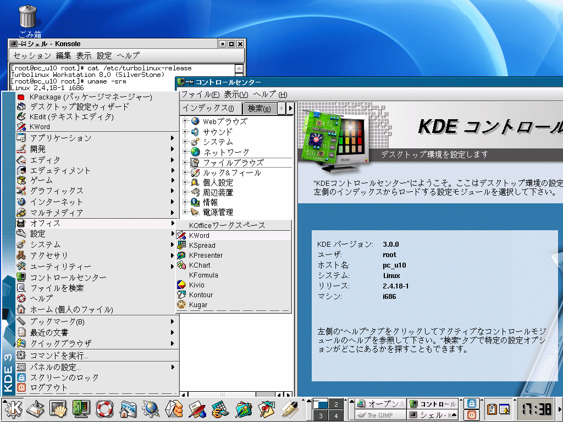Expand the サウンド tree node

click(185, 131)
